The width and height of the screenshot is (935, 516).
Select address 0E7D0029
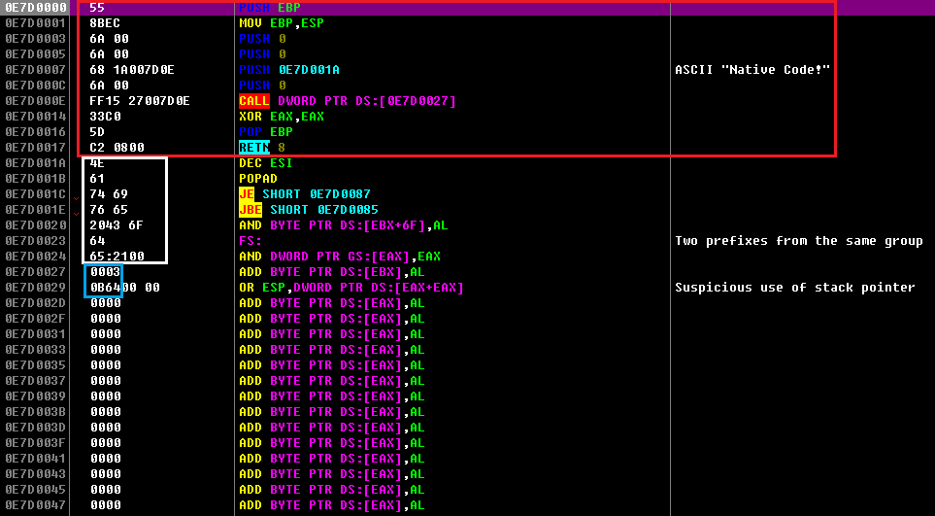click(x=35, y=287)
